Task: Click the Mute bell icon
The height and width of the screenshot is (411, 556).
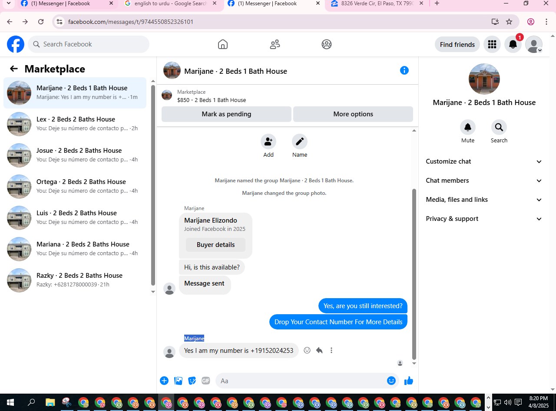Action: click(x=468, y=127)
